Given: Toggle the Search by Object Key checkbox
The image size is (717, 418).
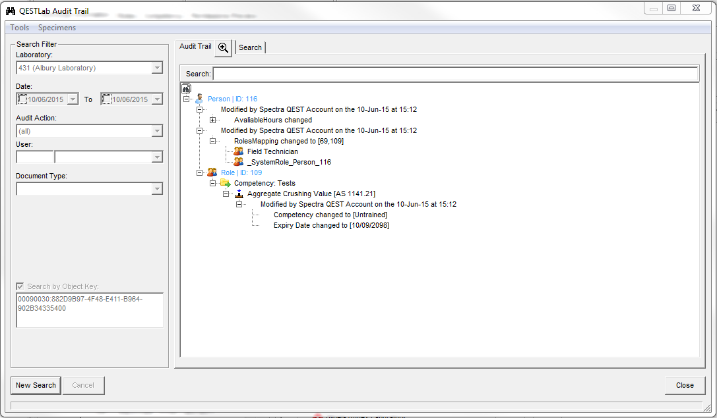Looking at the screenshot, I should (x=20, y=286).
